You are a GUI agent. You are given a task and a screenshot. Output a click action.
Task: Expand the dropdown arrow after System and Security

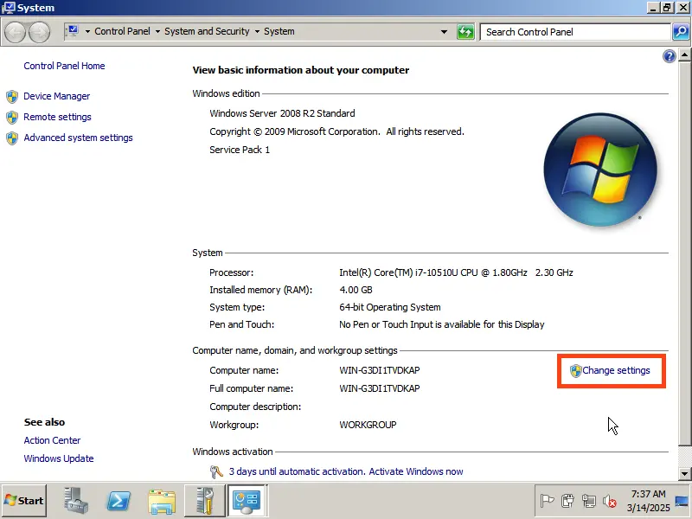tap(257, 32)
